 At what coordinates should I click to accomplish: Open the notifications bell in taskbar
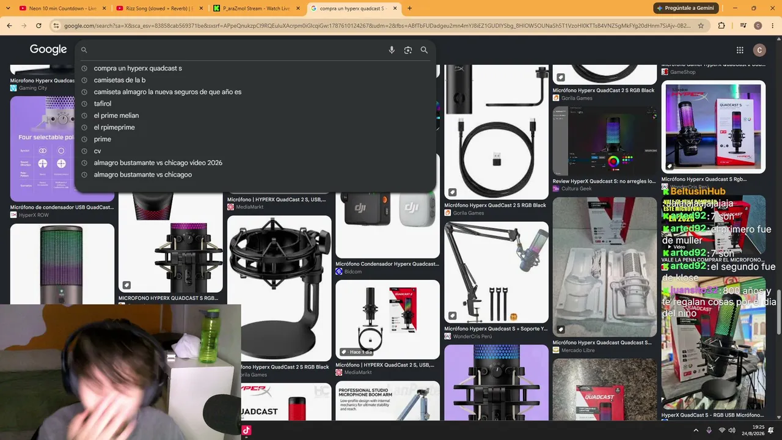(771, 430)
